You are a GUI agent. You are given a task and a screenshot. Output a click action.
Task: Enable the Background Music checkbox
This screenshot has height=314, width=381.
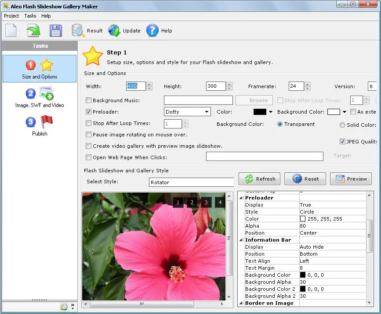(89, 100)
